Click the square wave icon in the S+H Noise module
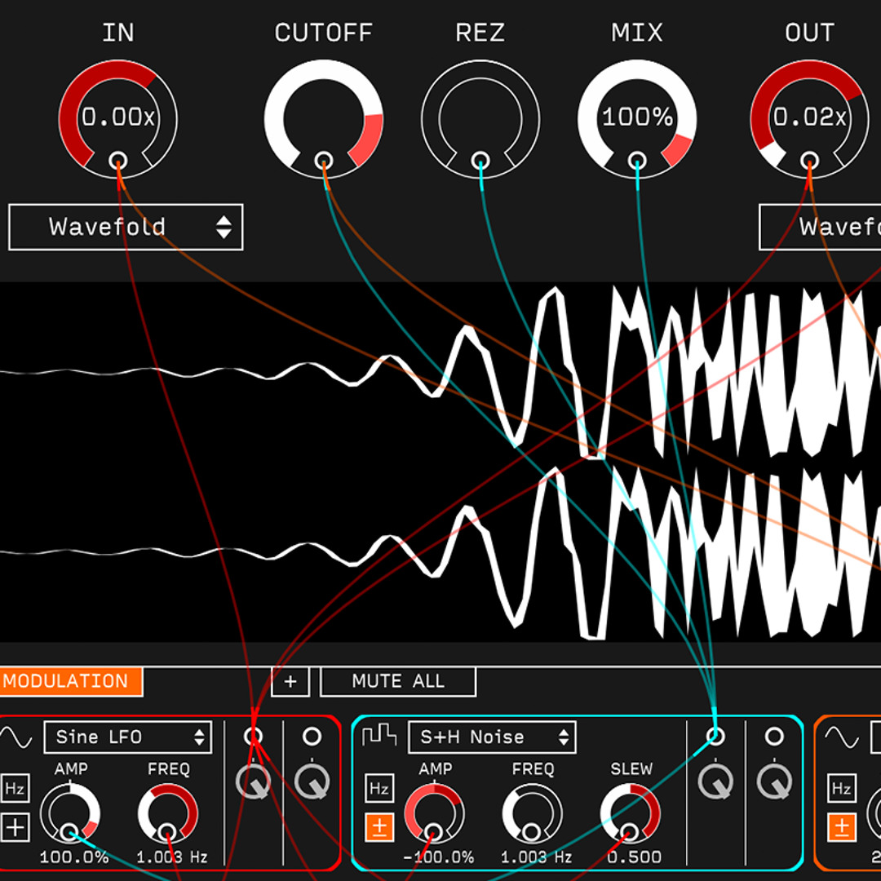 pos(379,736)
